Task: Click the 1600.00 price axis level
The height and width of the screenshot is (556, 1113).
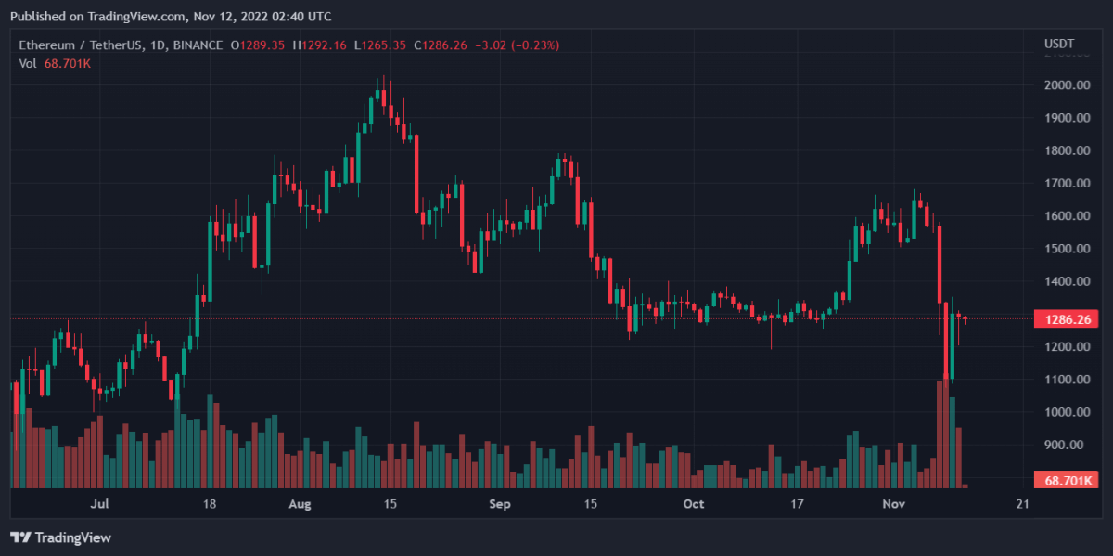Action: (x=1067, y=216)
